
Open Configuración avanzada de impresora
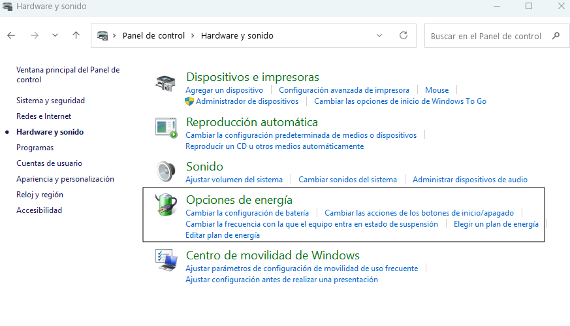344,90
